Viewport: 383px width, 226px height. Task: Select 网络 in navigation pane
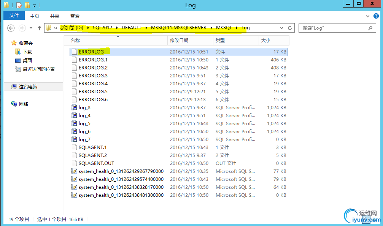(24, 104)
